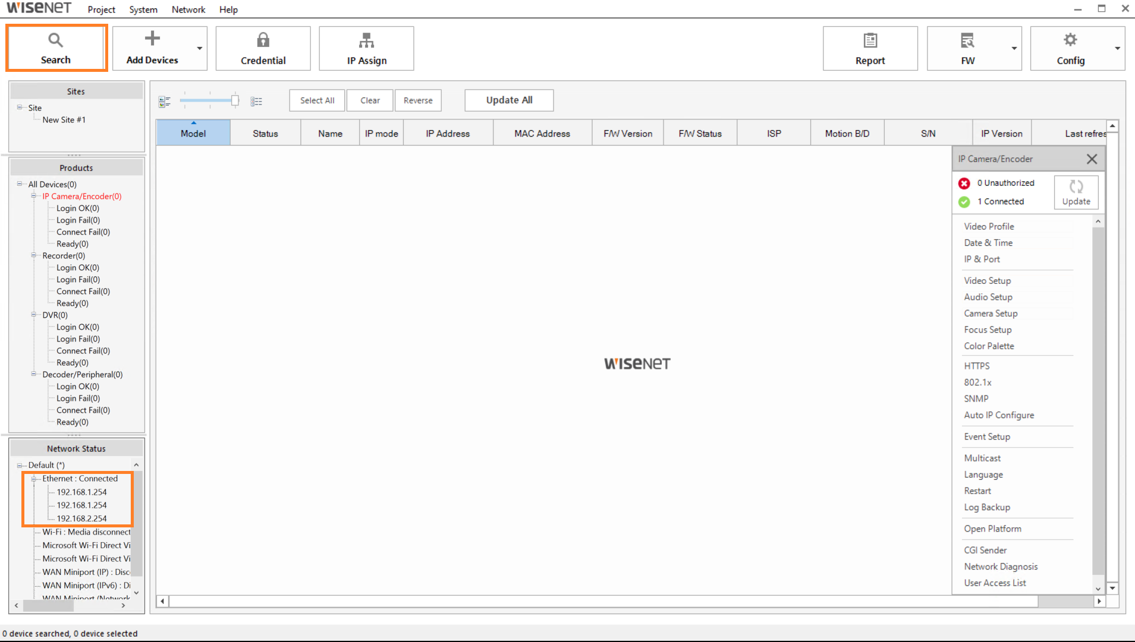
Task: Select Ready(0) under DVR
Action: click(73, 363)
